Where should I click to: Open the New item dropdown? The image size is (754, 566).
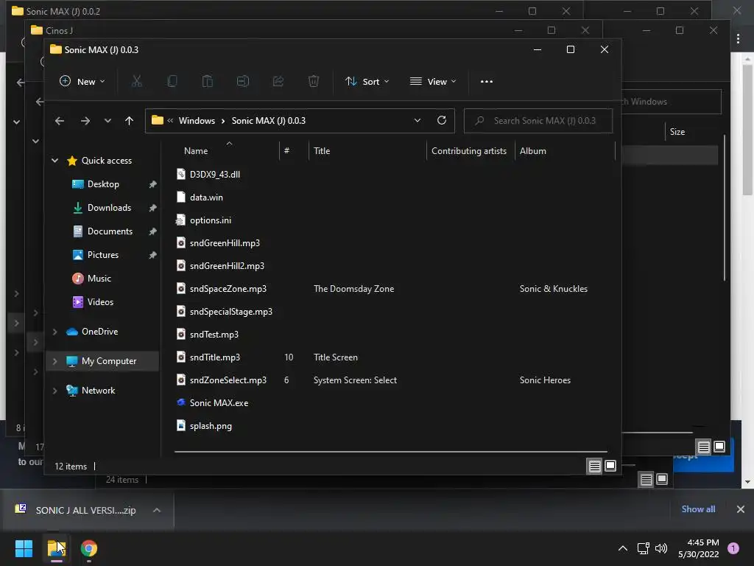(82, 81)
